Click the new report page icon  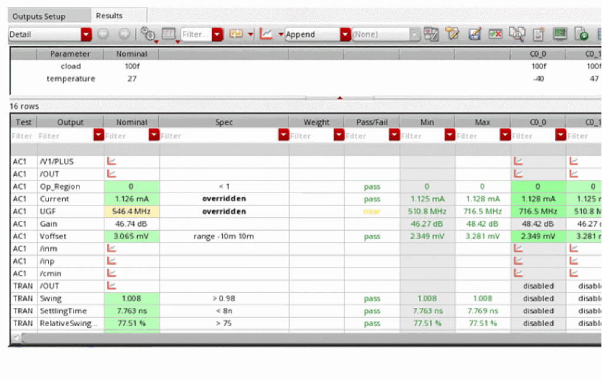(x=539, y=34)
